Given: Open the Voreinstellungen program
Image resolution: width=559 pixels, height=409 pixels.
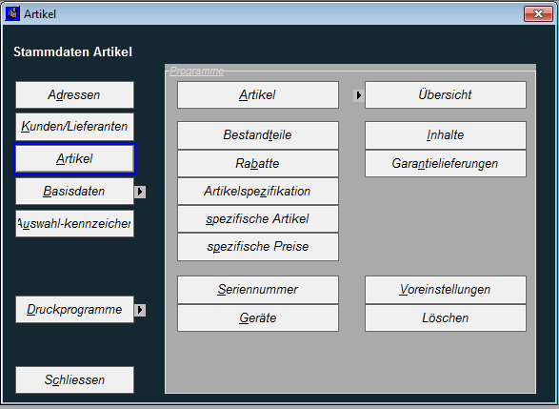Looking at the screenshot, I should click(x=446, y=290).
